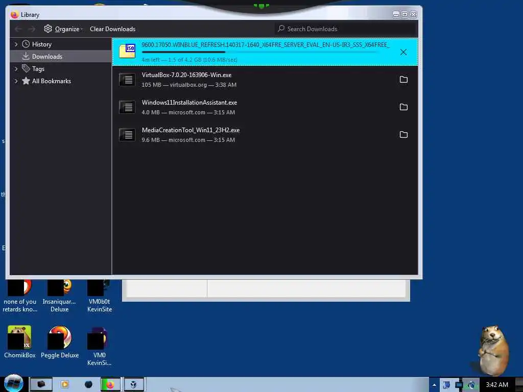Minimize the Library window

point(396,14)
